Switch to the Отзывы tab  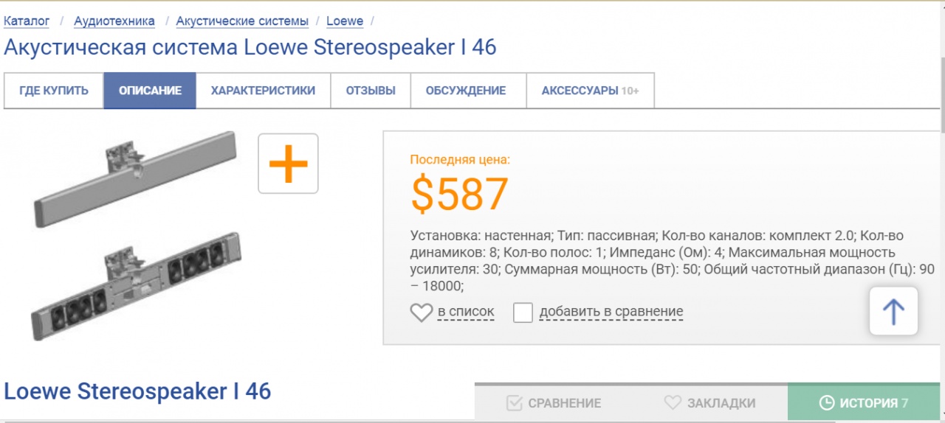point(371,91)
